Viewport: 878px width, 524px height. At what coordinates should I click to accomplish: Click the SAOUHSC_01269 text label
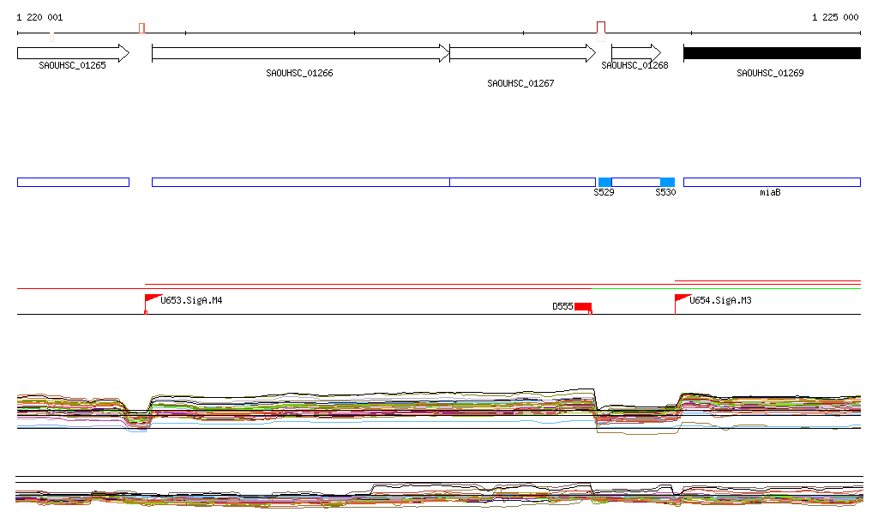(x=770, y=74)
